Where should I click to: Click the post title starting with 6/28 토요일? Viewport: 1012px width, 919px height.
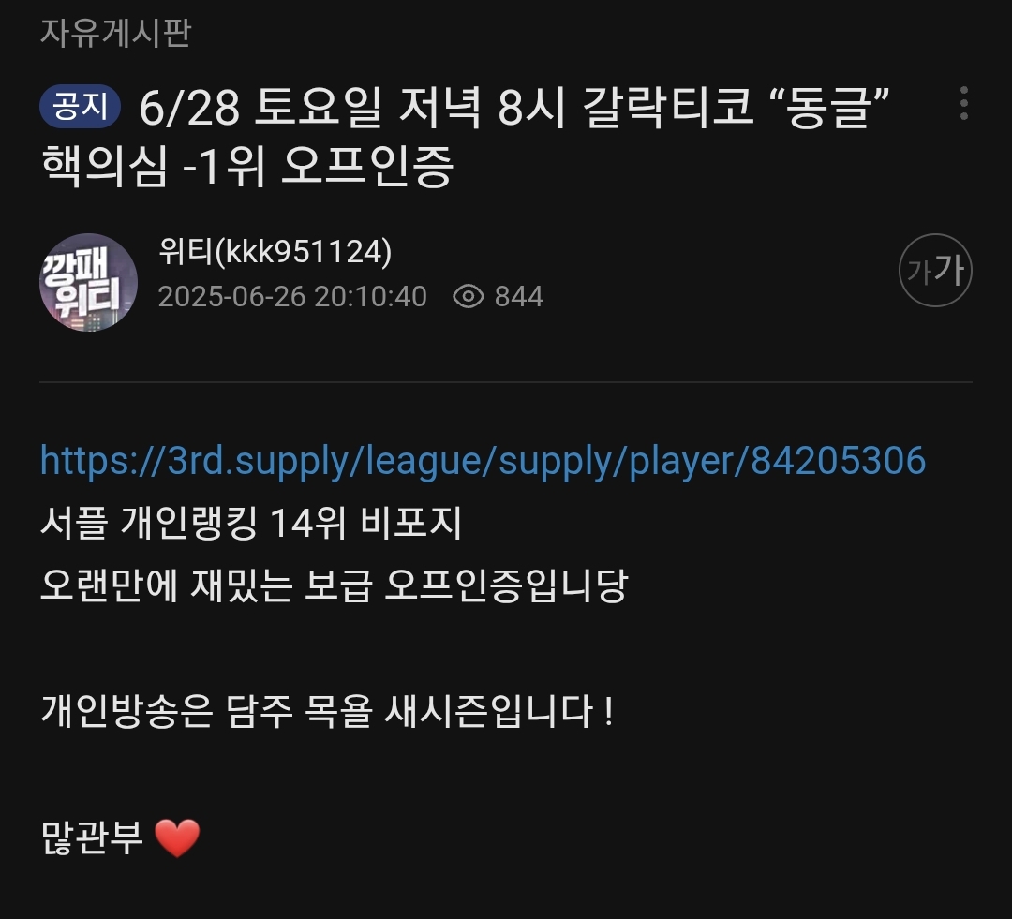pos(465,136)
